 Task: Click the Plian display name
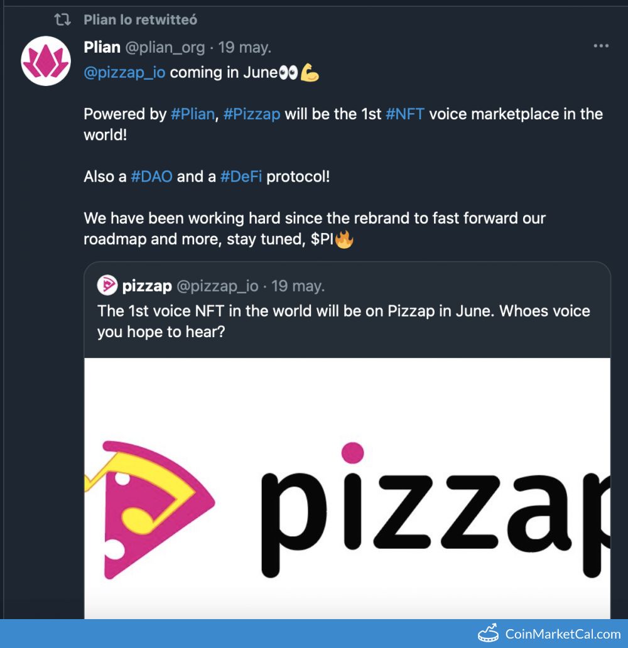point(102,48)
